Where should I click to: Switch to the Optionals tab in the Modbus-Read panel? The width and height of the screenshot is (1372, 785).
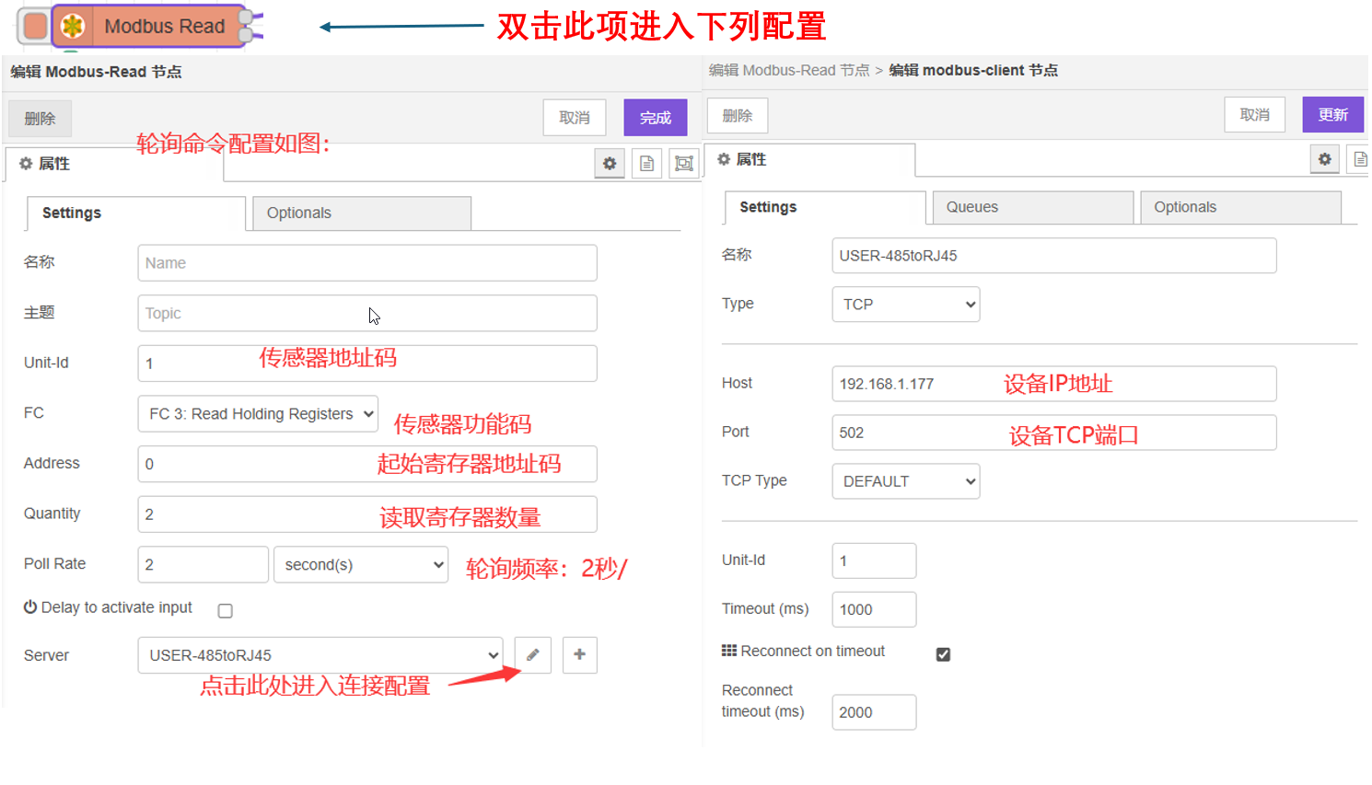361,213
